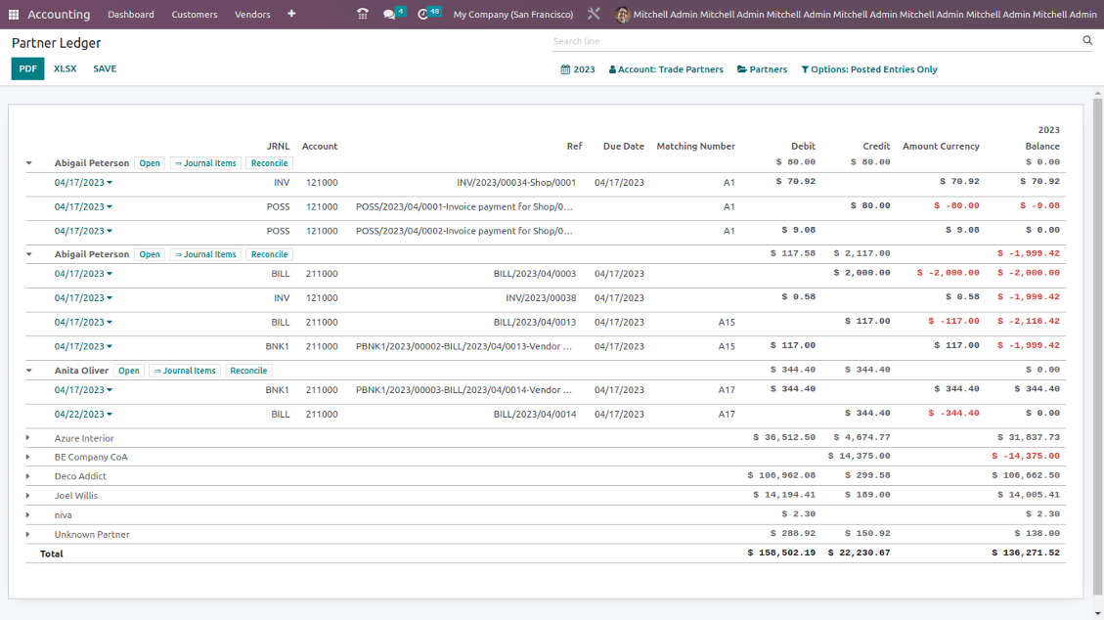Click the Matching Number column header
Screen dimensions: 1104x620
click(x=695, y=147)
